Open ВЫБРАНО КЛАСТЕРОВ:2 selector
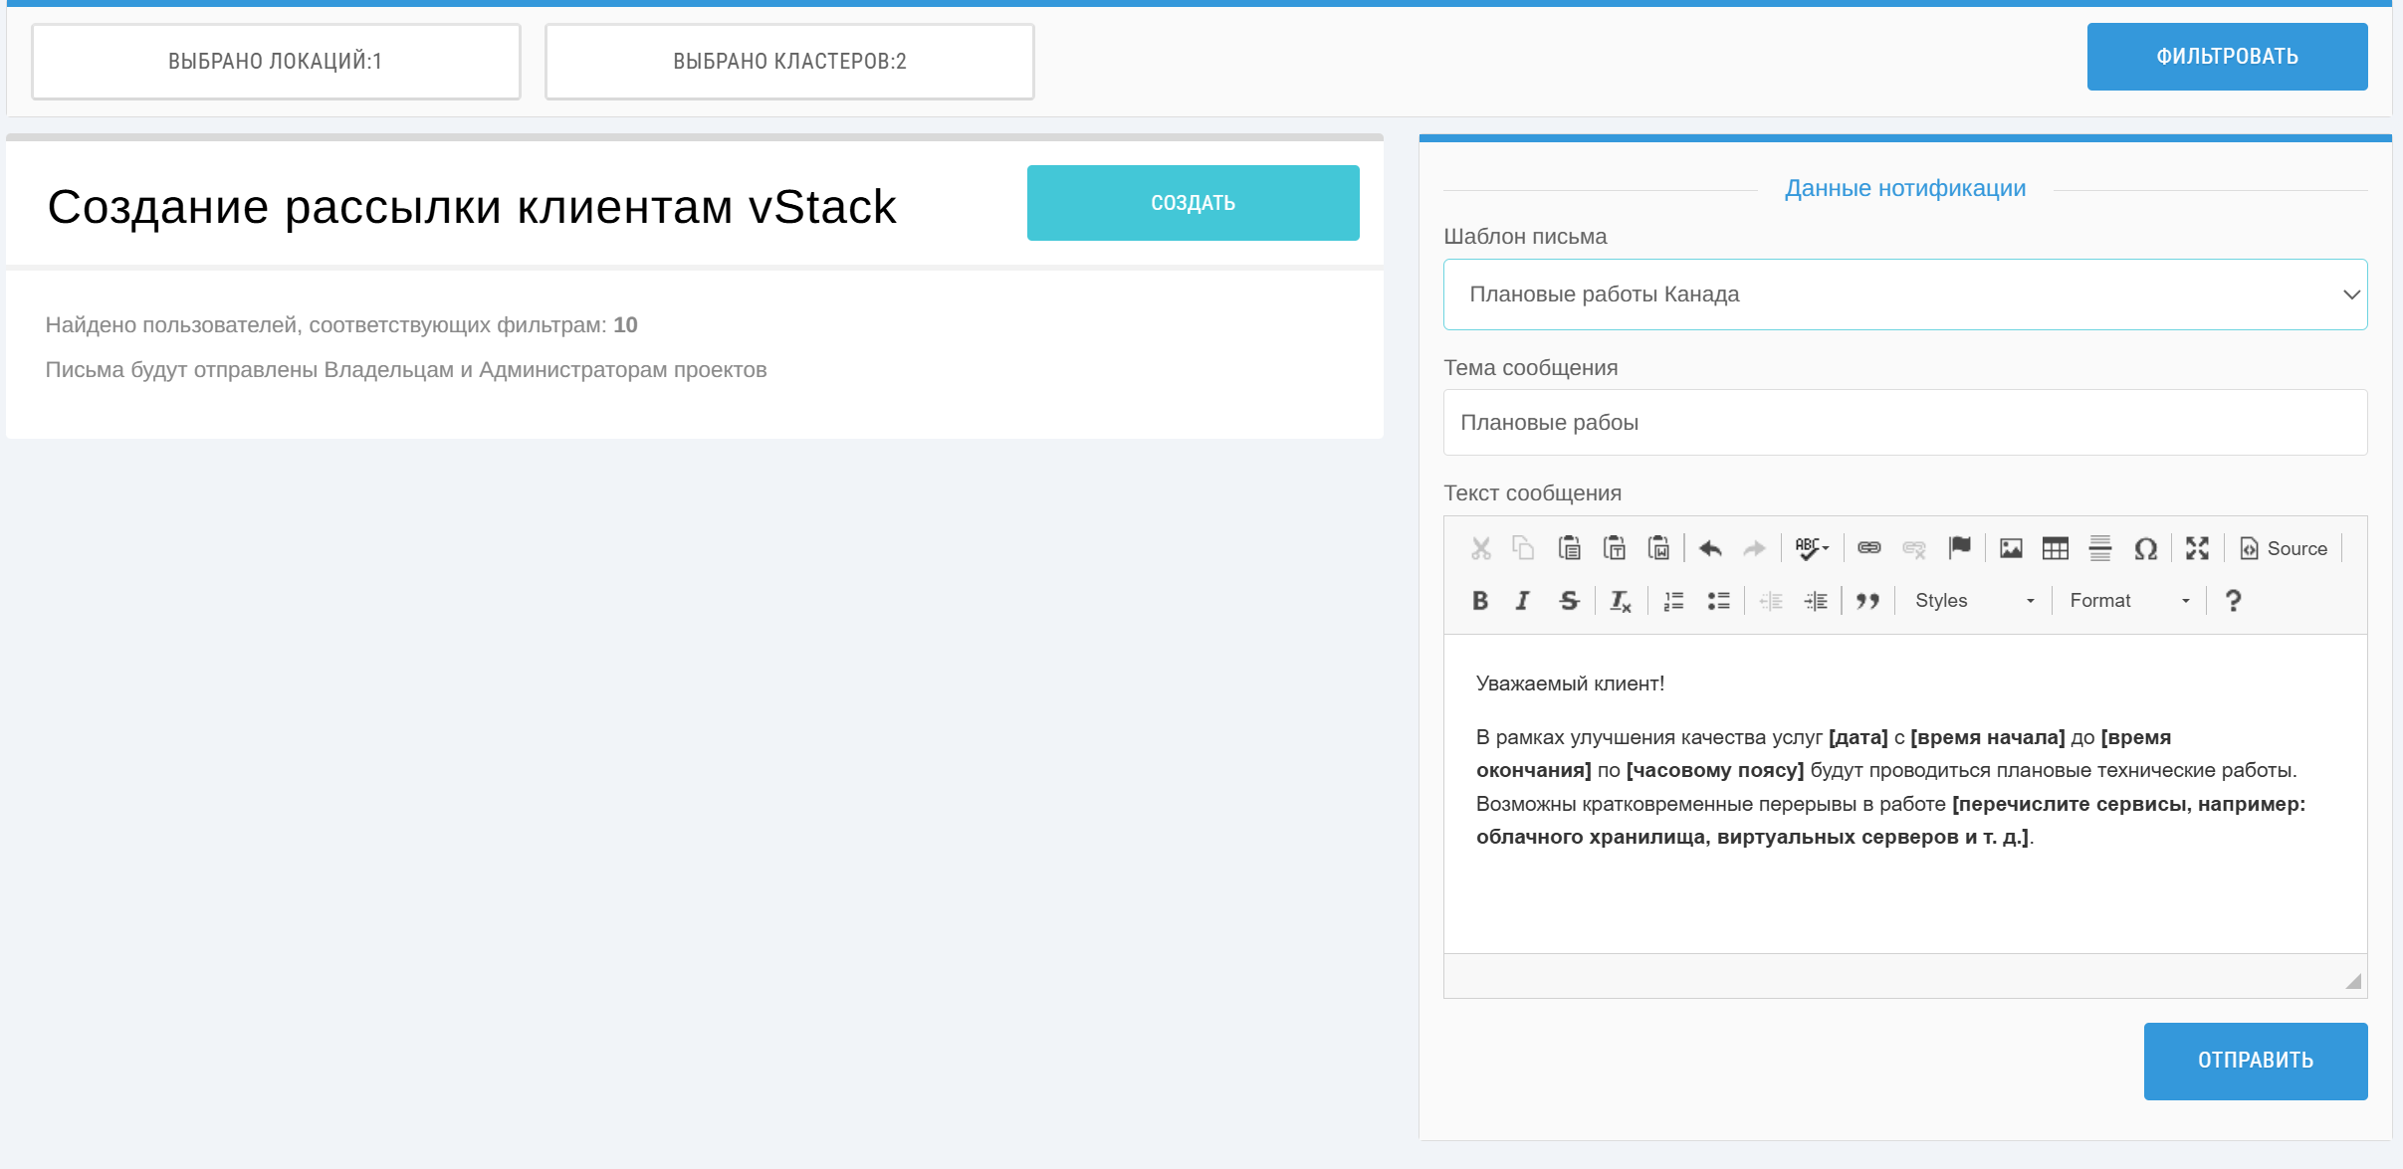Viewport: 2403px width, 1169px height. pyautogui.click(x=789, y=62)
